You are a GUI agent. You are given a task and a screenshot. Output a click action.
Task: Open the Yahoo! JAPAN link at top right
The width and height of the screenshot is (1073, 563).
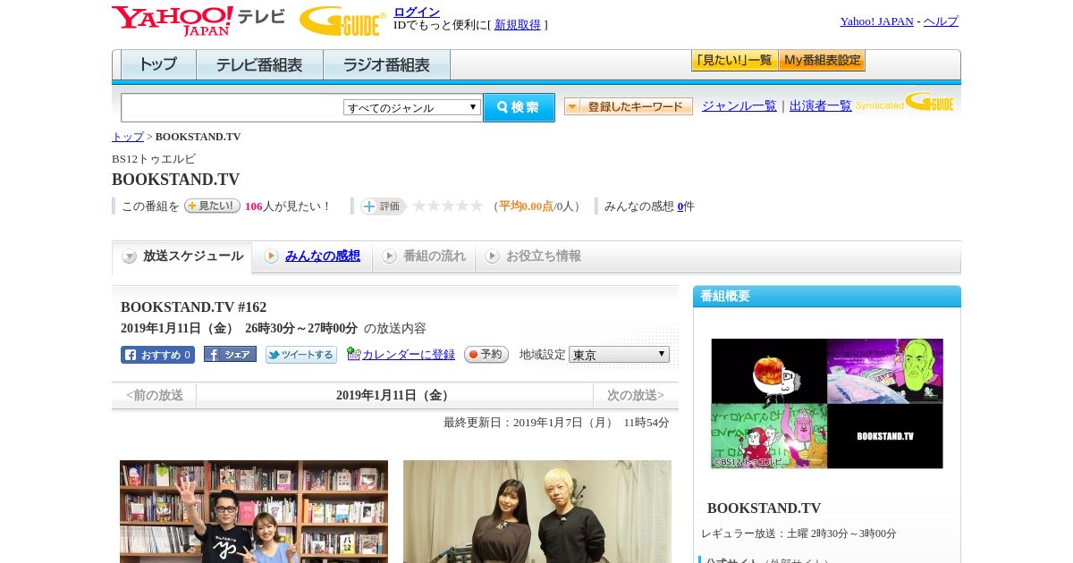(877, 21)
